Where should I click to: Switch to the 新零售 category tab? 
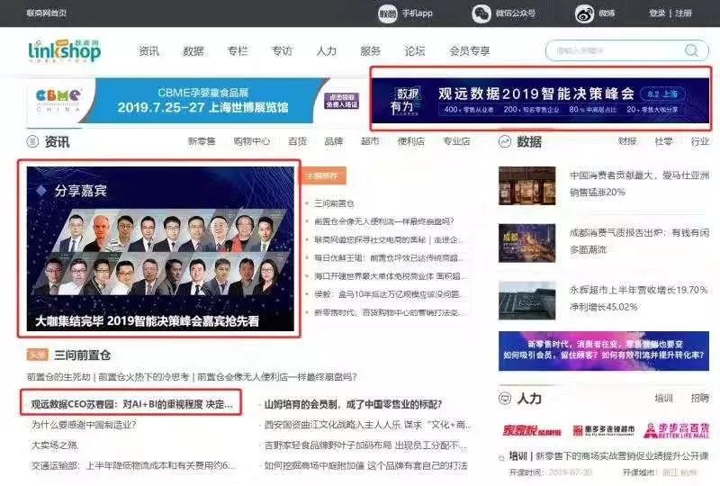[202, 142]
